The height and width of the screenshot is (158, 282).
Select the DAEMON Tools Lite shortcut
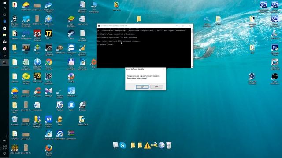tap(37, 64)
